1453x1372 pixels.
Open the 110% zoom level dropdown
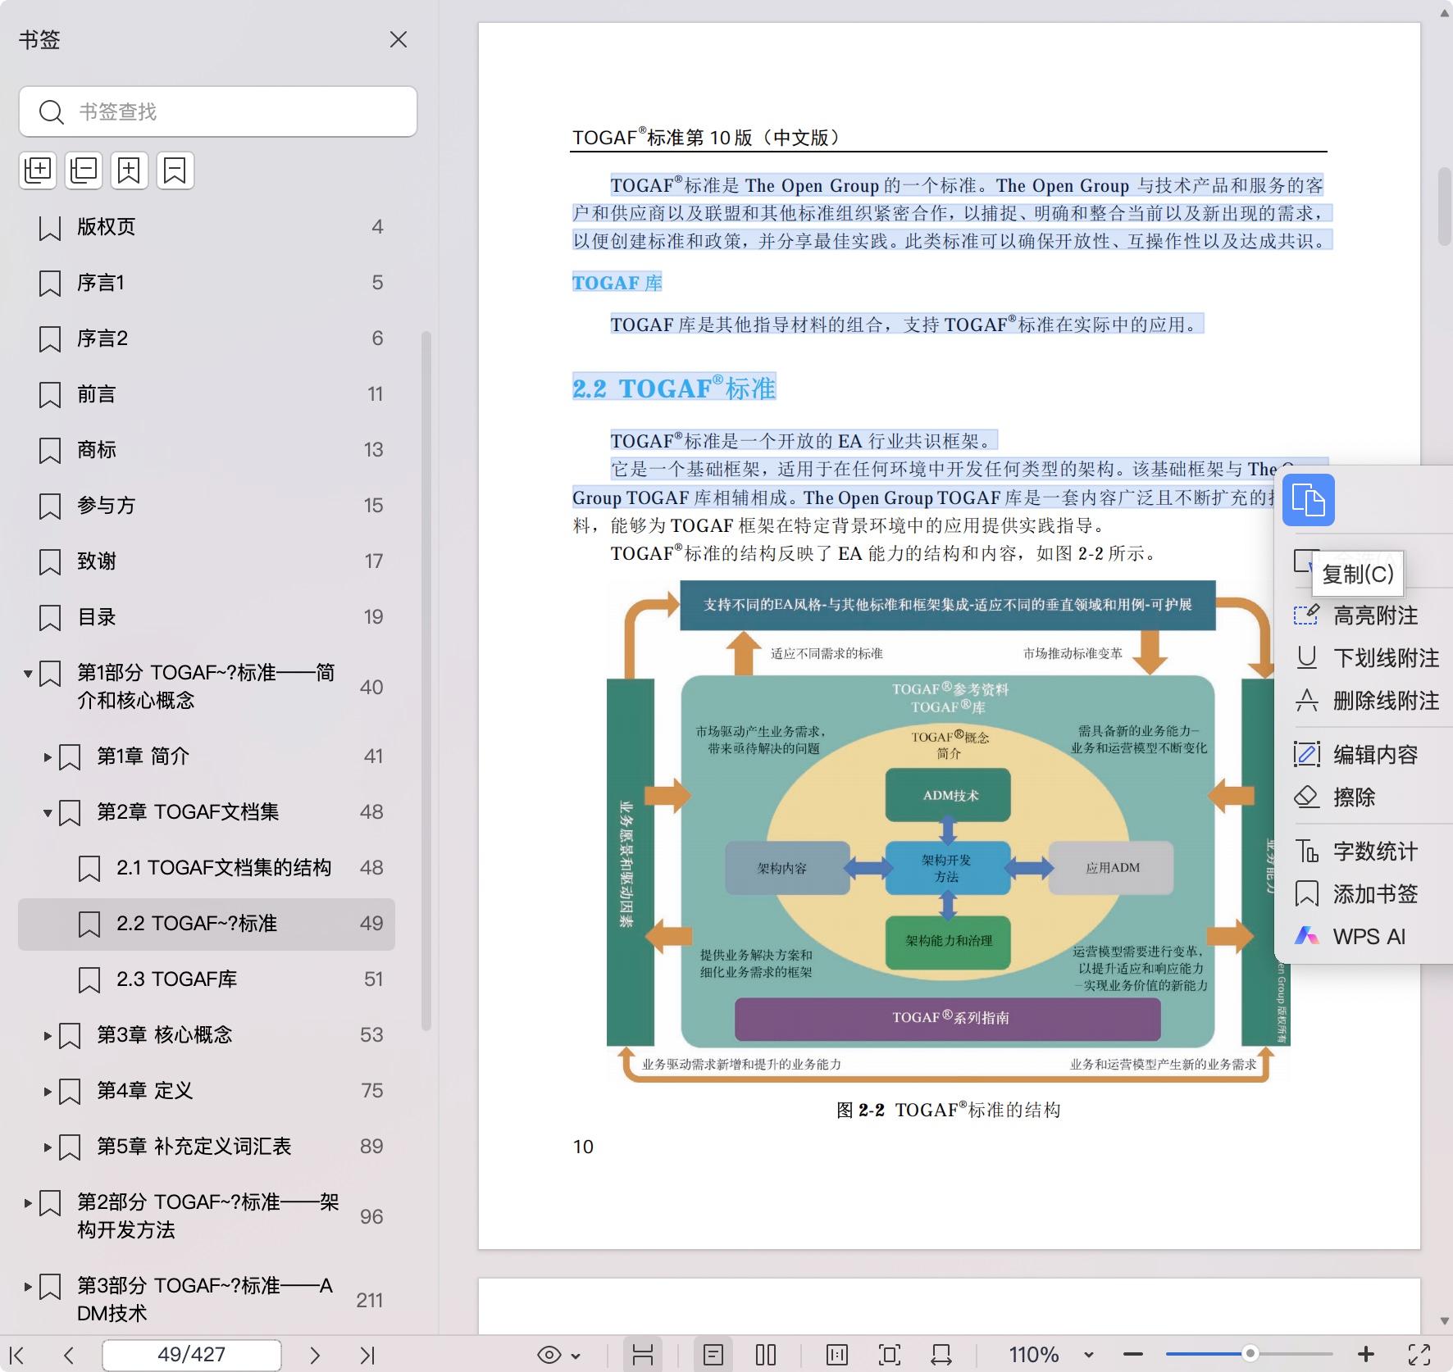[x=1089, y=1355]
